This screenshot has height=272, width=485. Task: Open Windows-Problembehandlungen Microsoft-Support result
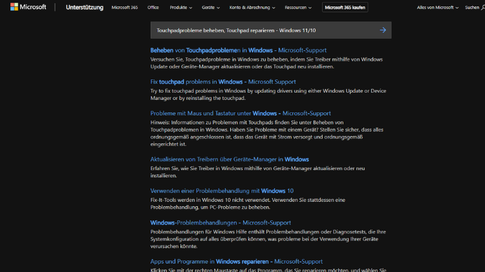point(220,222)
